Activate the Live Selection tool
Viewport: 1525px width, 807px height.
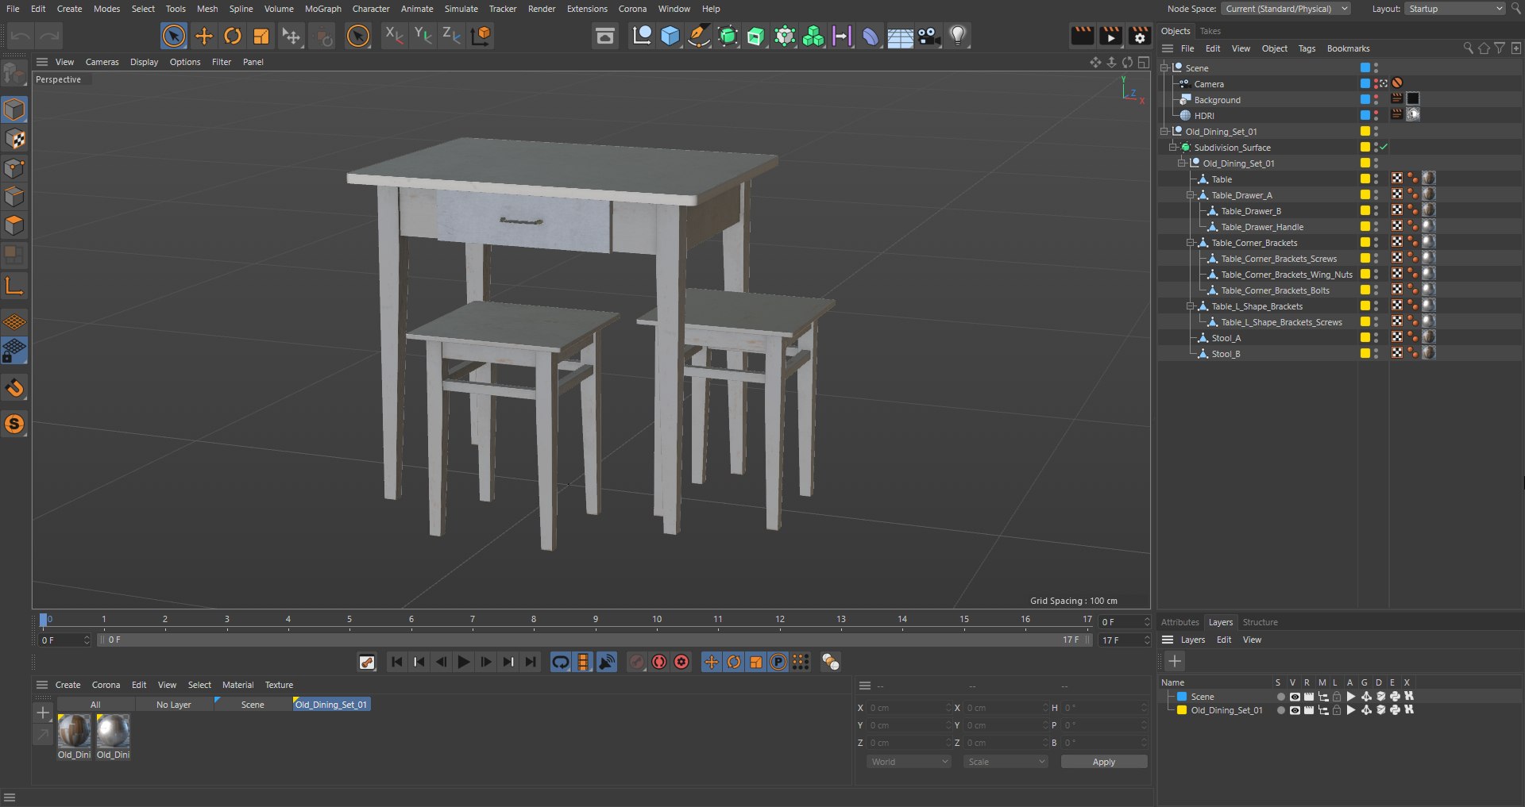tap(174, 36)
